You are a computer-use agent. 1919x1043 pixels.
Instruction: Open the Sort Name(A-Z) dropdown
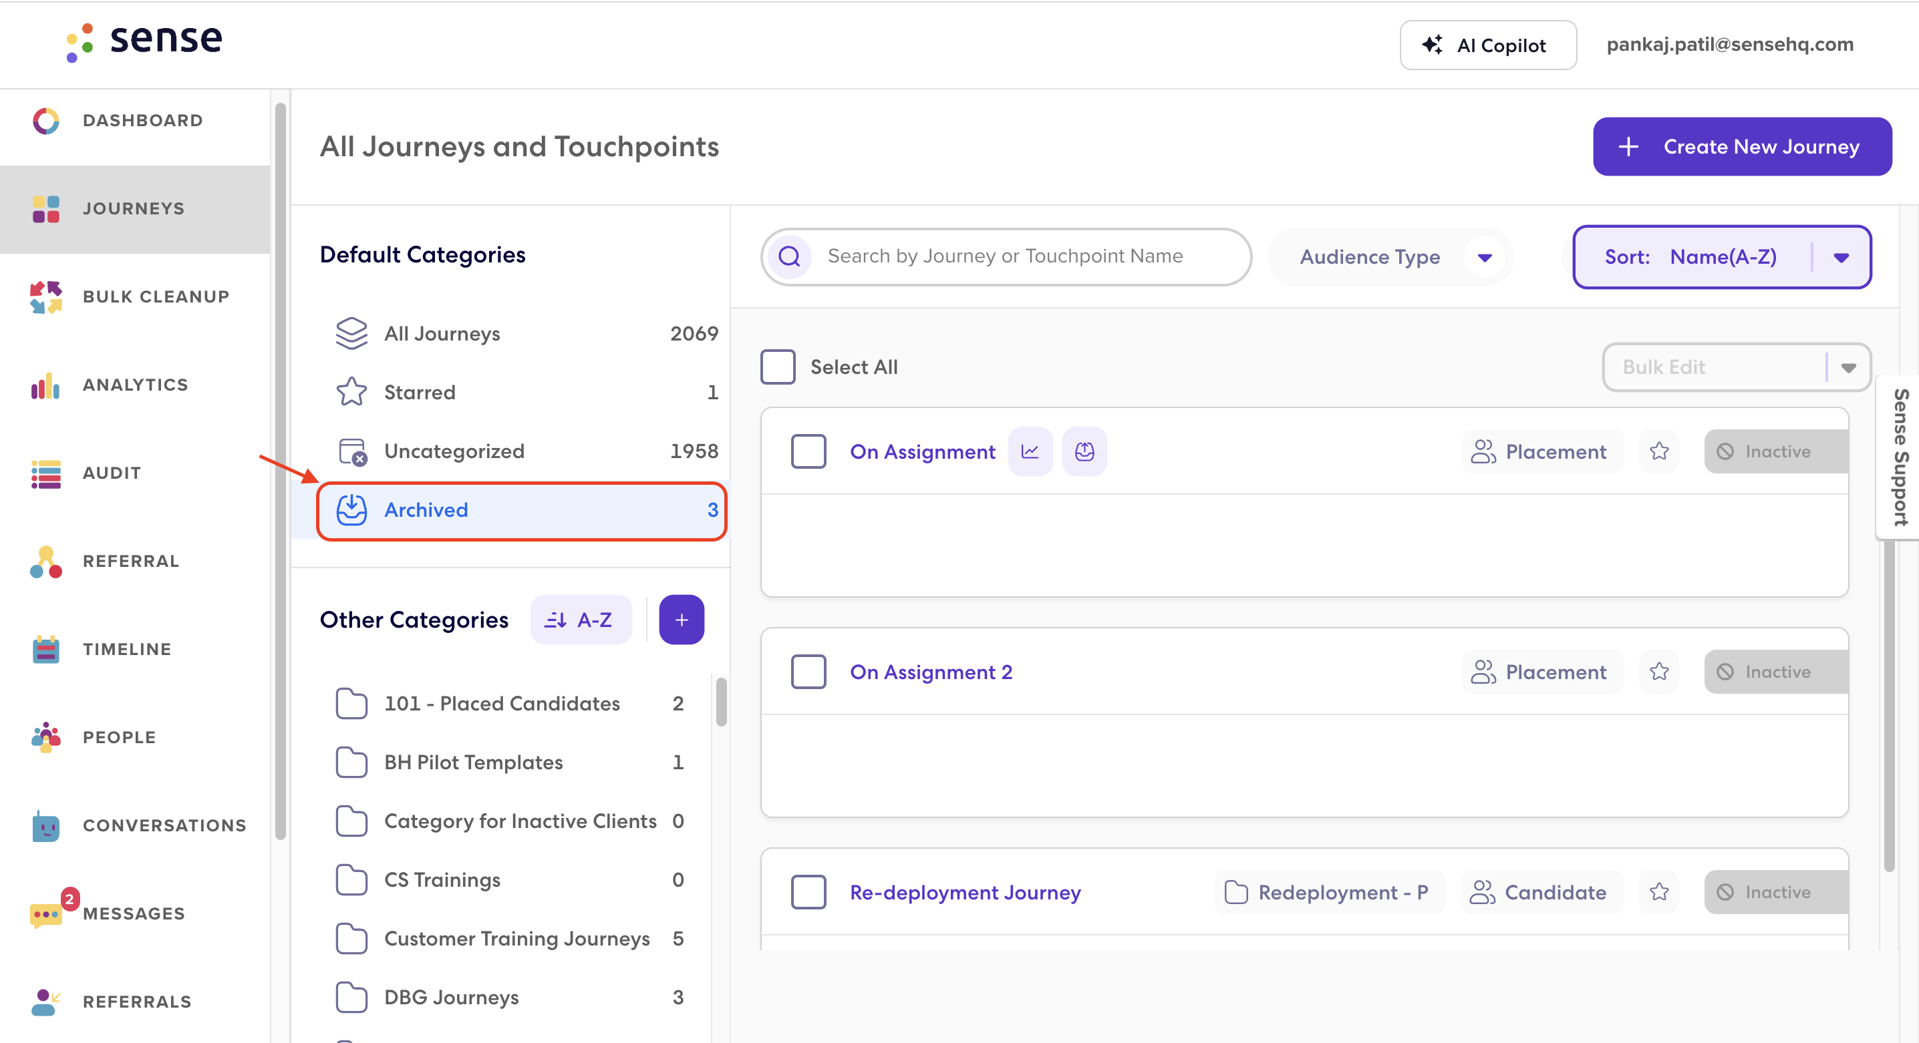coord(1722,257)
